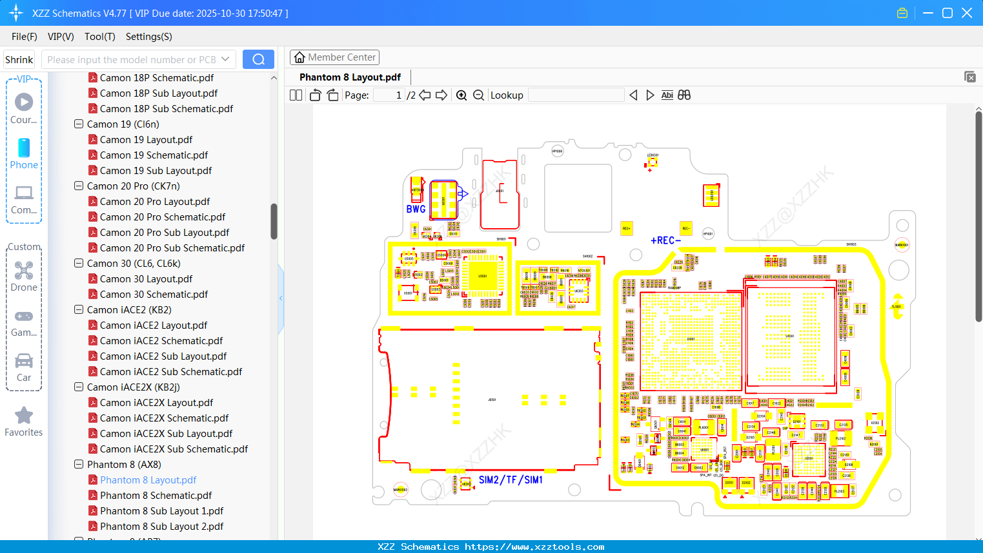Open the Settings(S) menu
Viewport: 983px width, 553px height.
click(x=149, y=37)
